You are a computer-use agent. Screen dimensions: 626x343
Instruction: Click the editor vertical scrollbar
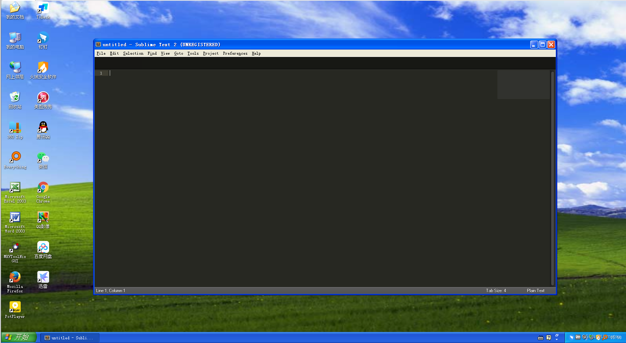point(553,178)
